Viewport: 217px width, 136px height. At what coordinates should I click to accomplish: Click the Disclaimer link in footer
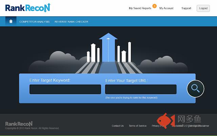click(177, 126)
